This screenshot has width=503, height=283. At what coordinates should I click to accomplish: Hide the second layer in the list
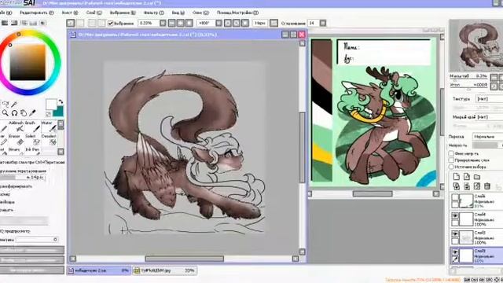tap(455, 215)
